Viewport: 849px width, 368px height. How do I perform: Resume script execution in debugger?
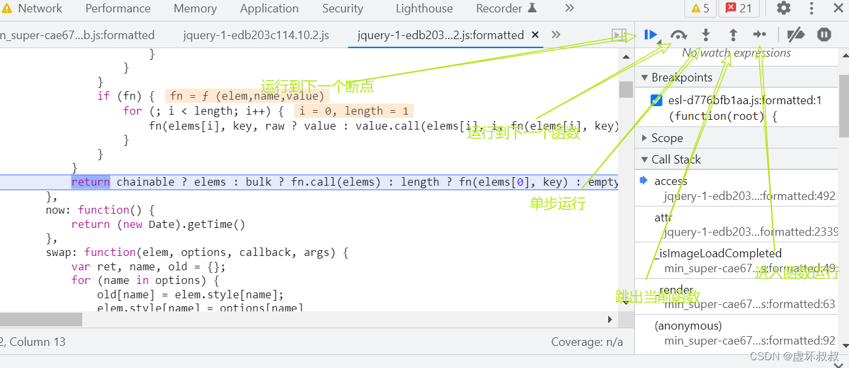[651, 35]
